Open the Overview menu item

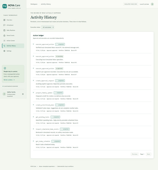pos(13,20)
